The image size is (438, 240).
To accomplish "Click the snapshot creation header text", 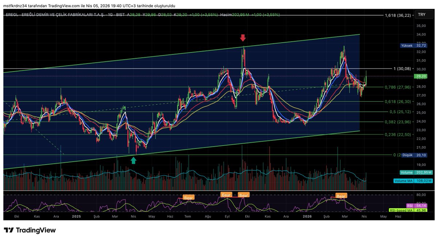I will coord(89,6).
